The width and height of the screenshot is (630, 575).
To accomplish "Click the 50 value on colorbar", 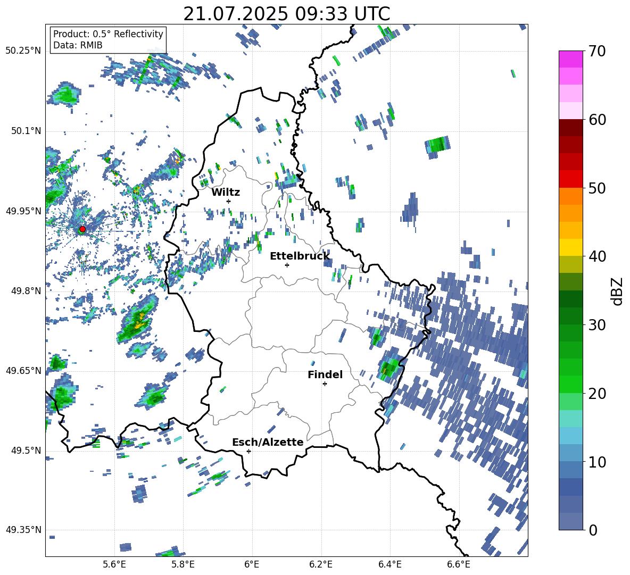I will (597, 188).
